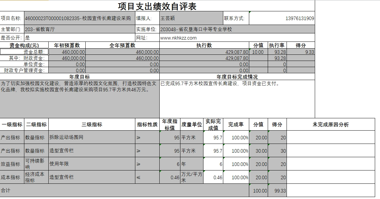Select the active cell 资金总额
Viewport: 380px width, 199px height.
(24, 52)
